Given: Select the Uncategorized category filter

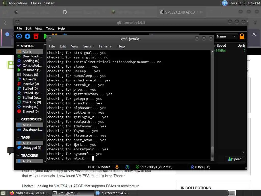Looking at the screenshot, I should [x=30, y=129].
